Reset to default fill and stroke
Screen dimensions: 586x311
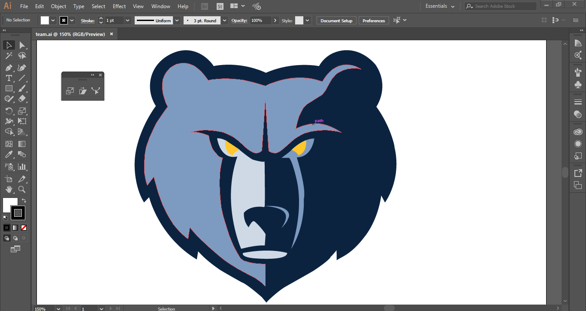click(5, 218)
